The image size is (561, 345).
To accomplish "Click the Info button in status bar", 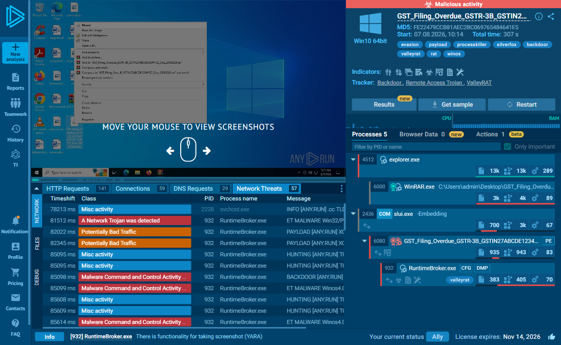I will pyautogui.click(x=49, y=337).
